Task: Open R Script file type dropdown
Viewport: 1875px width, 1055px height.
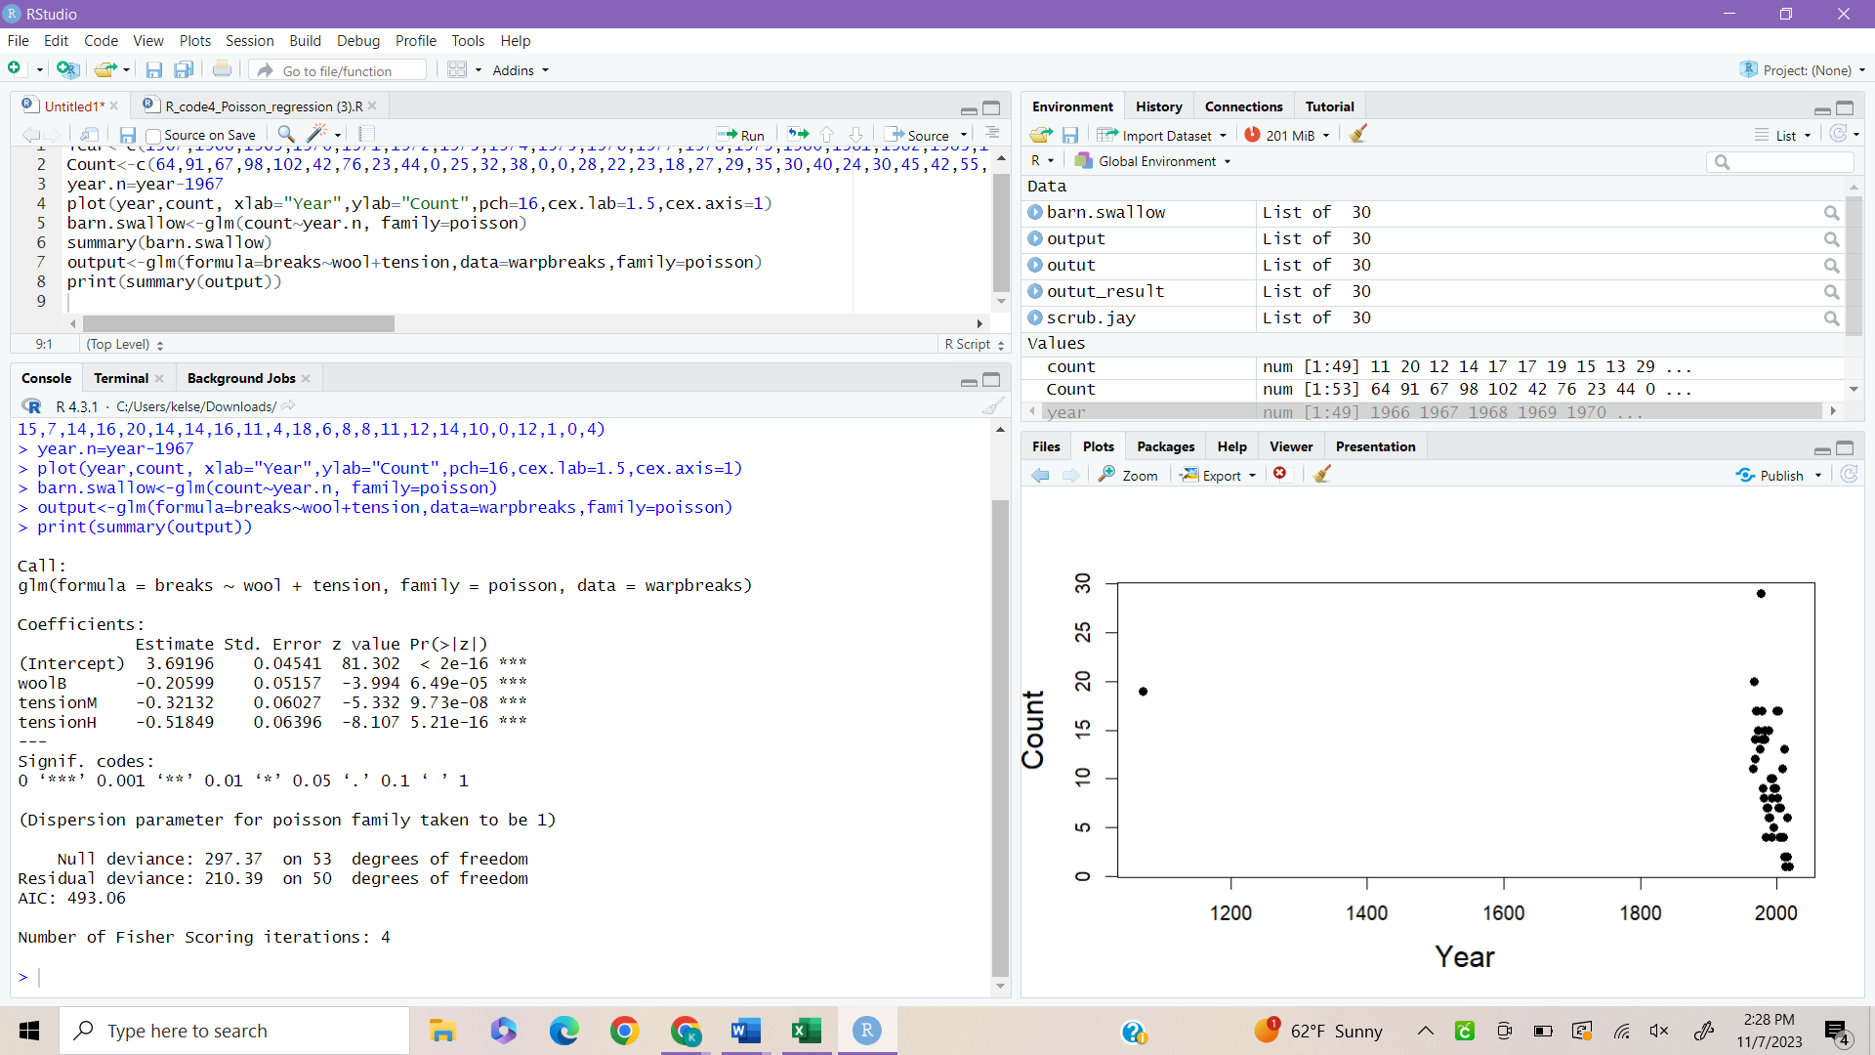Action: [974, 344]
